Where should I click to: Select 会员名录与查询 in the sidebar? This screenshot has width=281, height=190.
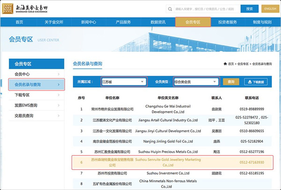coord(37,84)
